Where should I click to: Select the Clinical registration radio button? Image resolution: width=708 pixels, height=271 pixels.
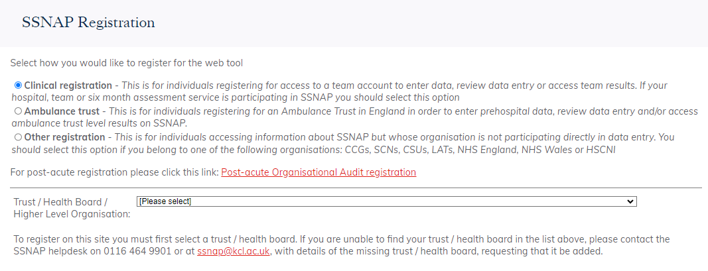(19, 85)
